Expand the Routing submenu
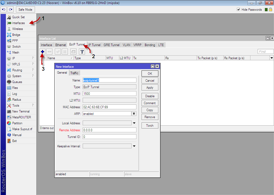This screenshot has width=274, height=195. pyautogui.click(x=33, y=70)
